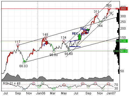This screenshot has height=96, width=129.
Task: Click the 244 trough price label
Action: 100,26
